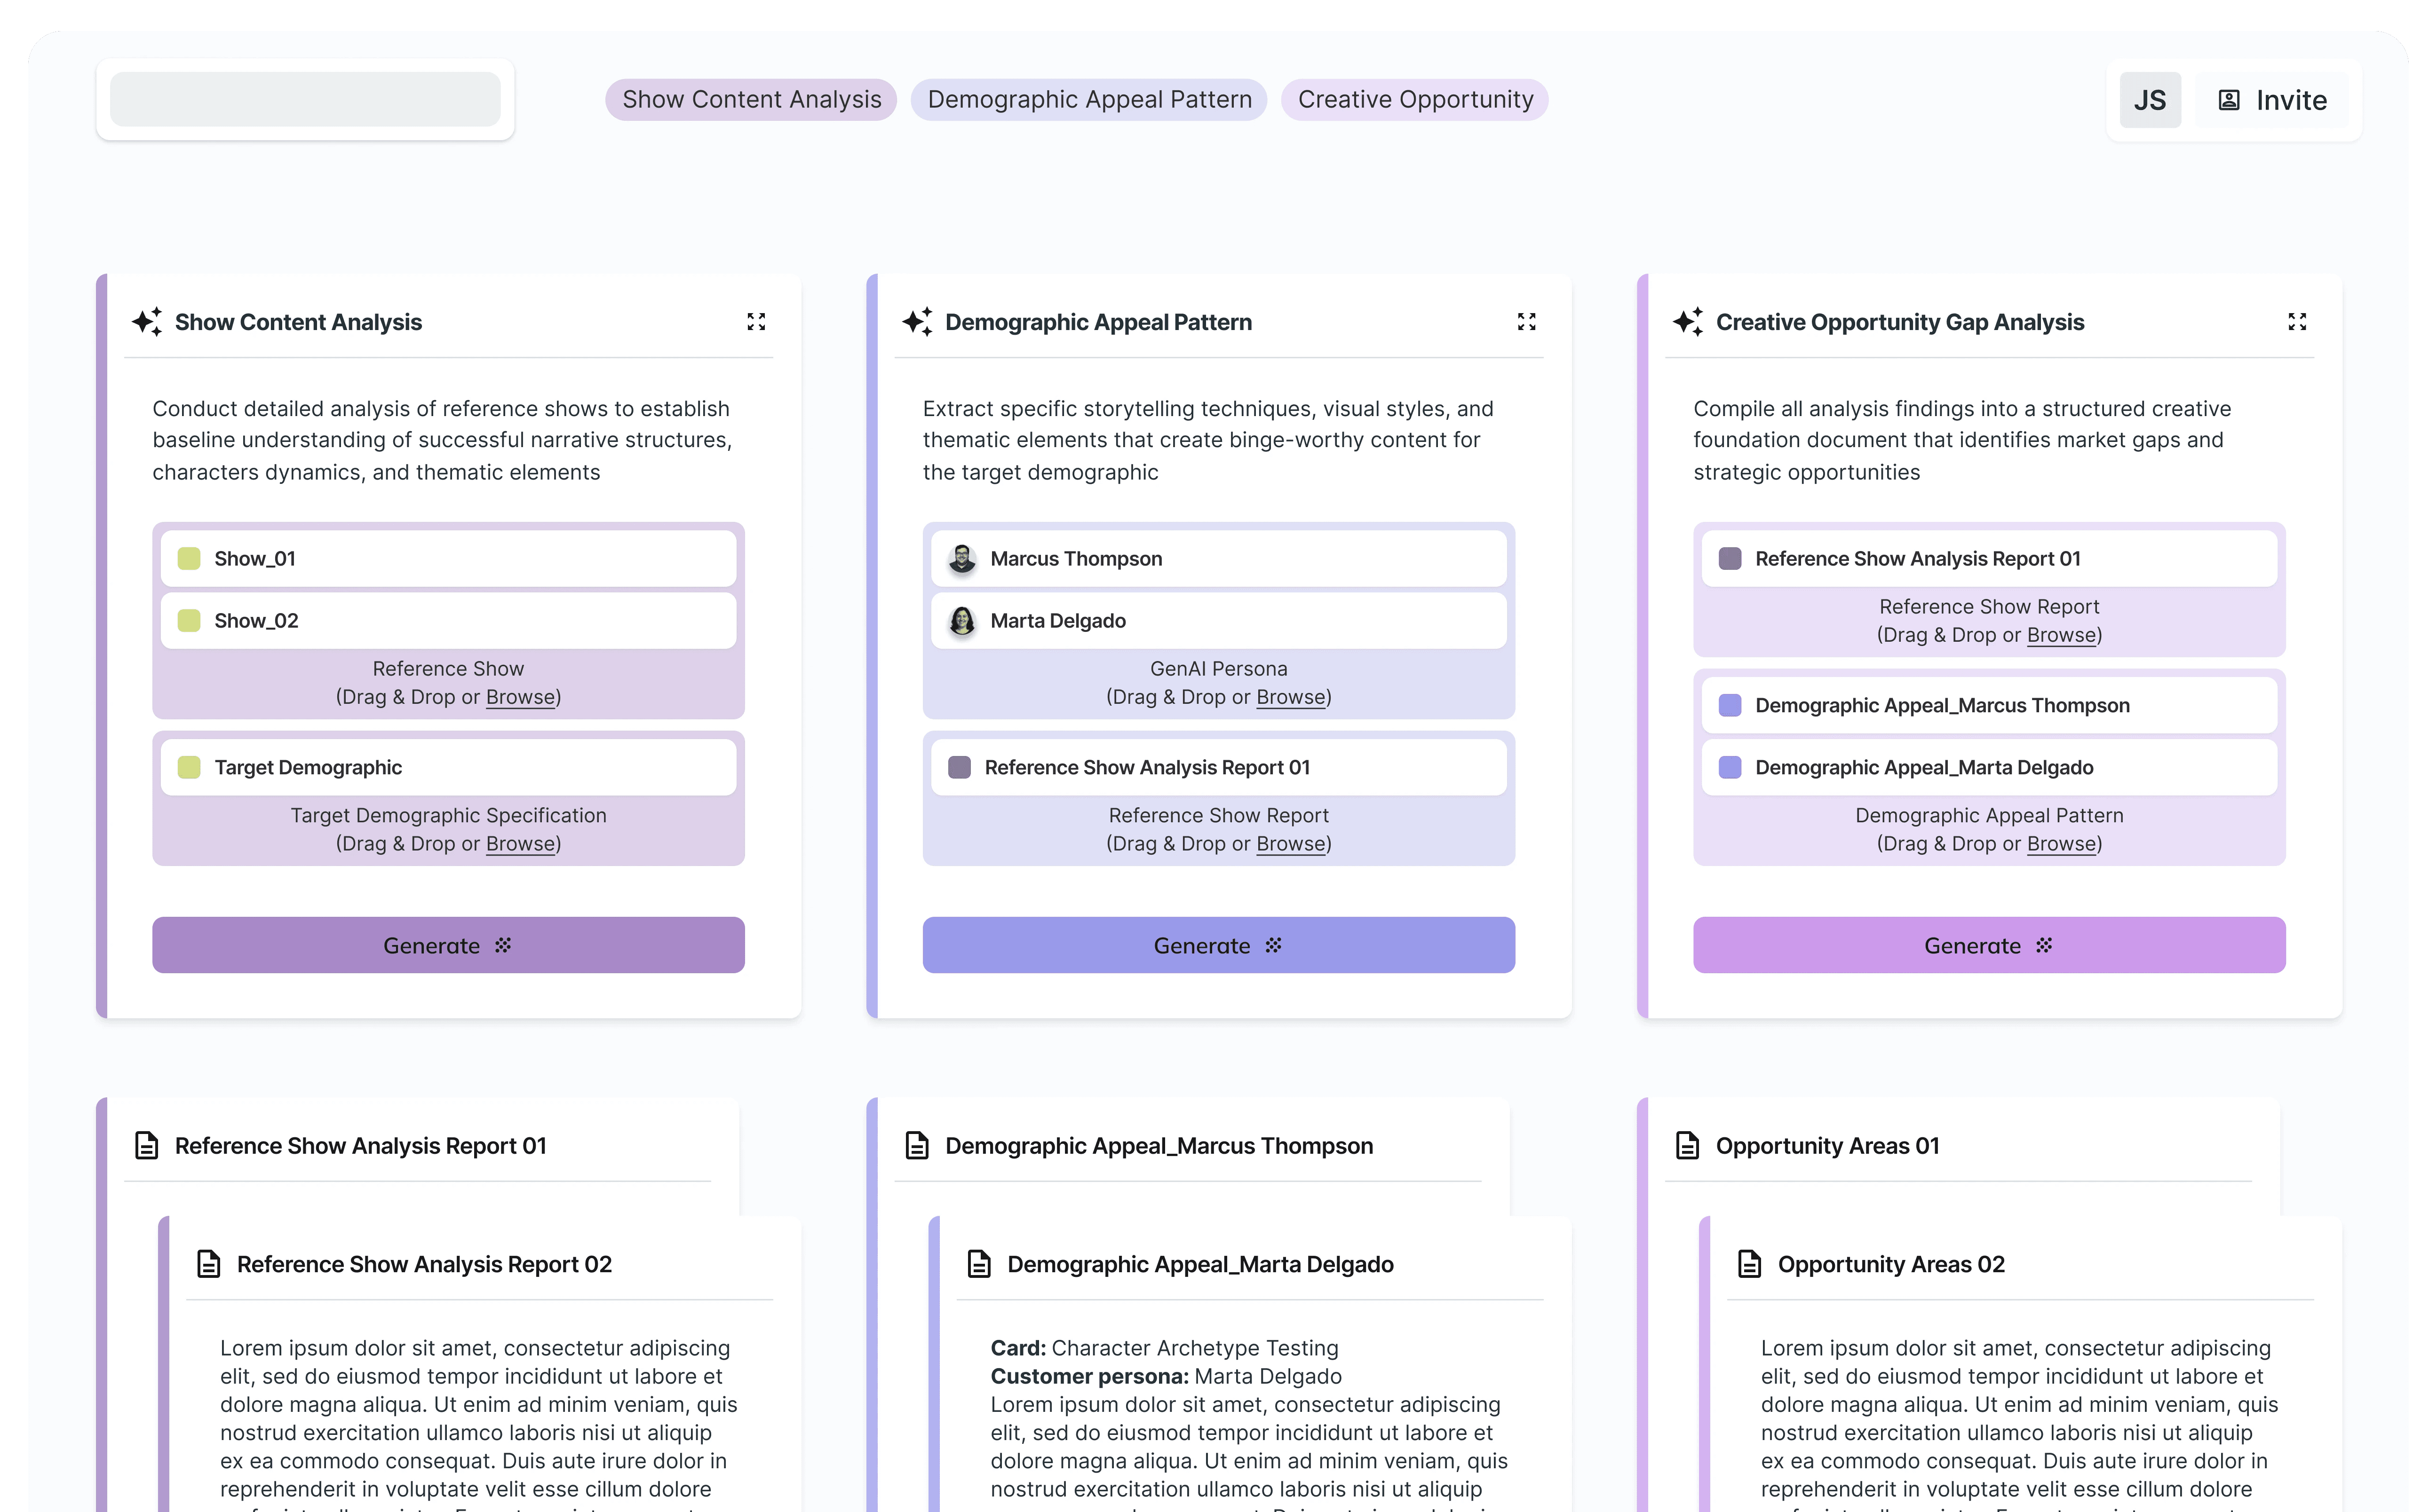Click the Invite button
Viewport: 2429px width, 1512px height.
pos(2272,99)
